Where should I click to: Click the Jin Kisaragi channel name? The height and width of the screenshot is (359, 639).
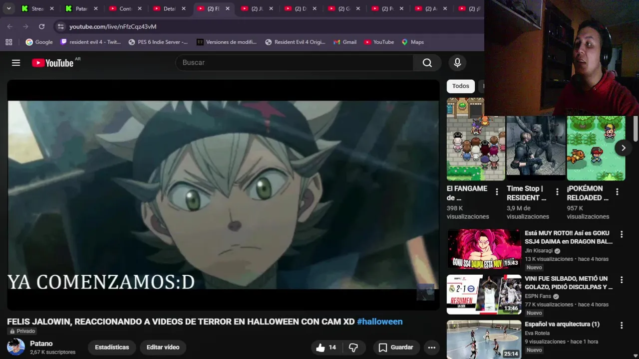(539, 251)
